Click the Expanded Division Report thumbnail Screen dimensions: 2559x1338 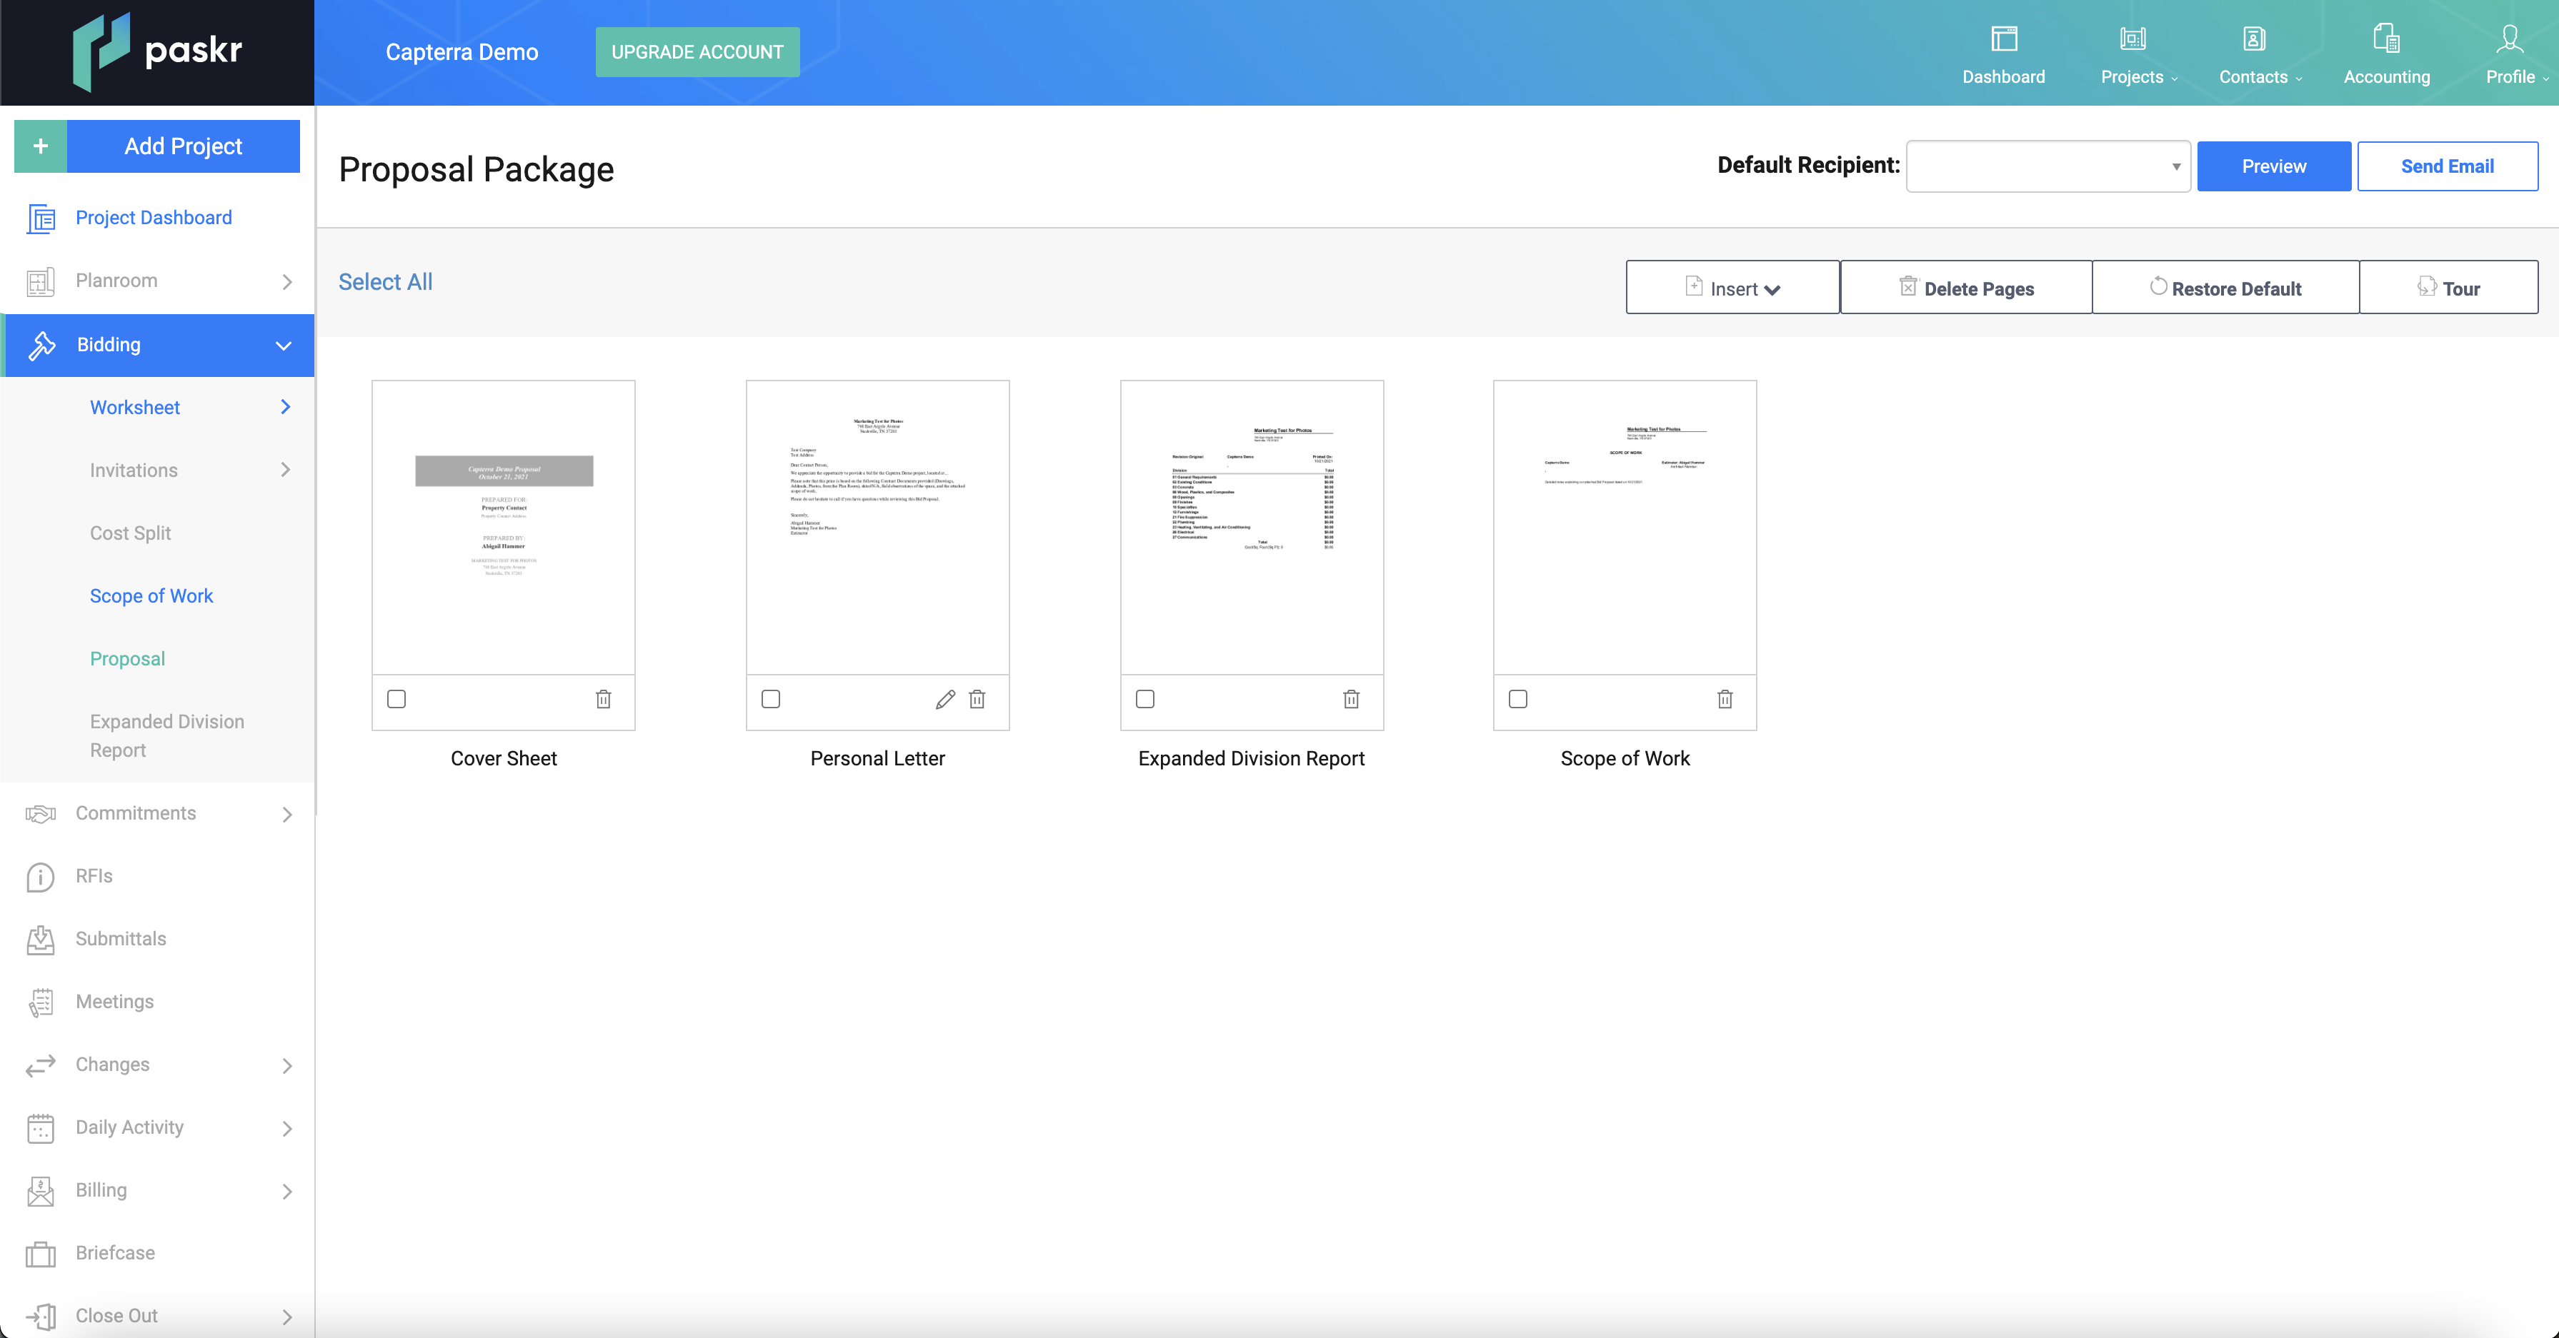click(1251, 527)
